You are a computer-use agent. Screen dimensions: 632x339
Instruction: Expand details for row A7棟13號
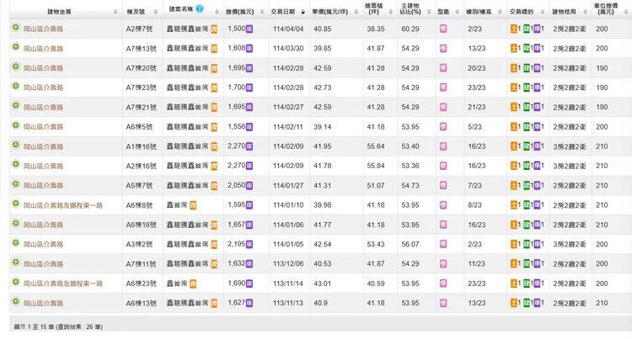click(16, 46)
